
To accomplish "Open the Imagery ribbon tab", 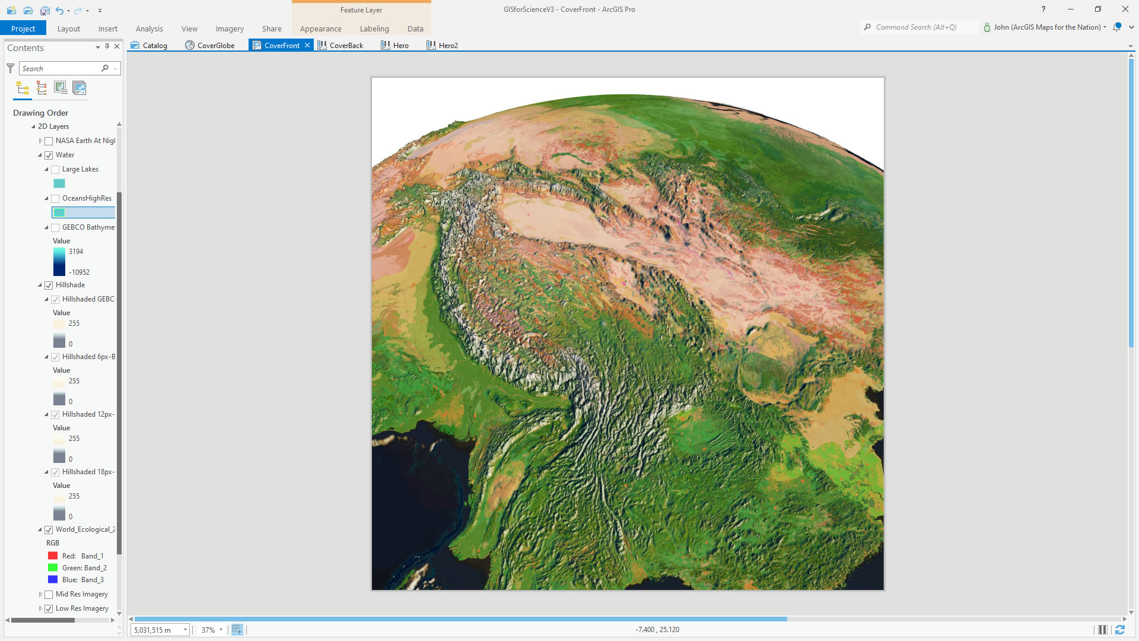I will (x=229, y=28).
